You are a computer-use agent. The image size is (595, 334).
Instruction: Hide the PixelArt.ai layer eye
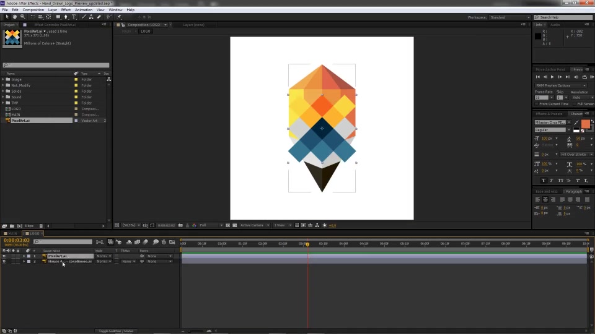tap(4, 256)
